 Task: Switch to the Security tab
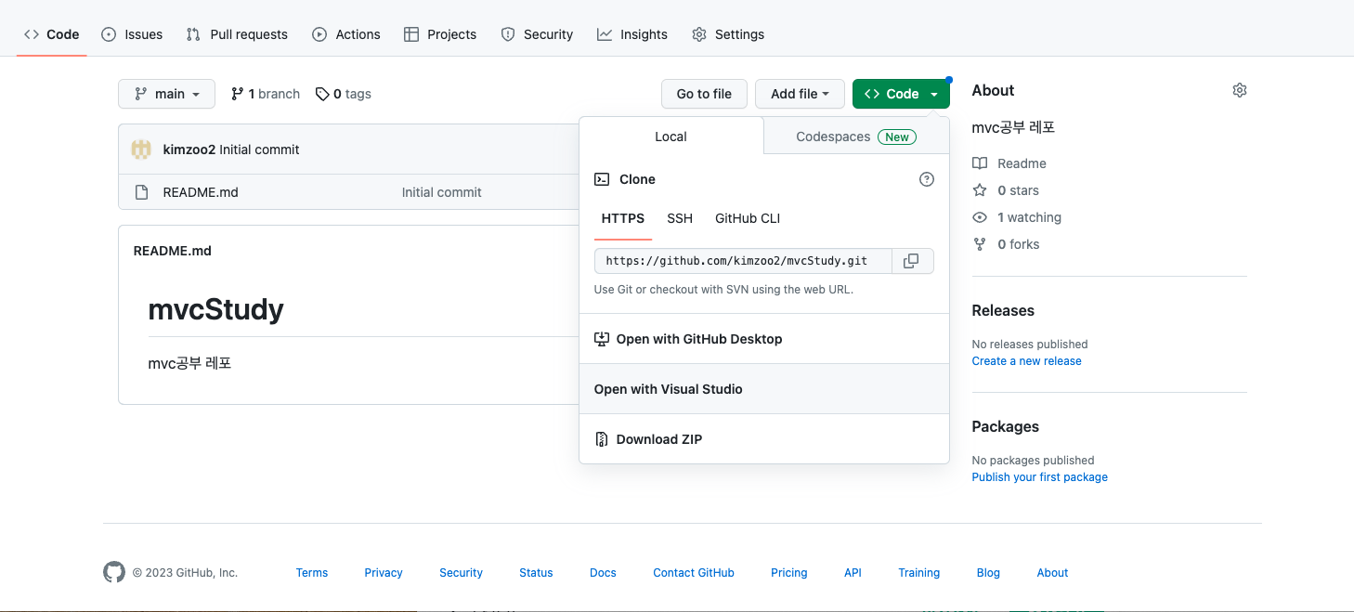coord(537,34)
